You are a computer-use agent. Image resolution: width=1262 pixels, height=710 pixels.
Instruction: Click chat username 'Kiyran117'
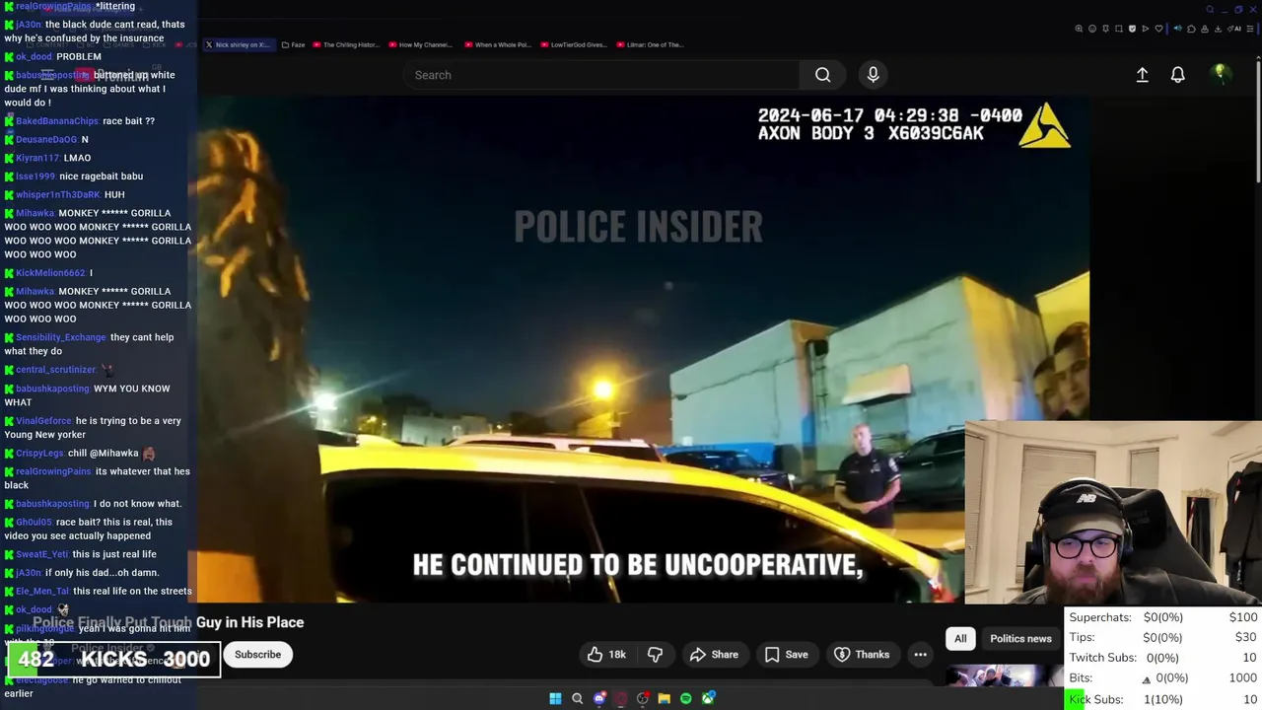(x=37, y=158)
